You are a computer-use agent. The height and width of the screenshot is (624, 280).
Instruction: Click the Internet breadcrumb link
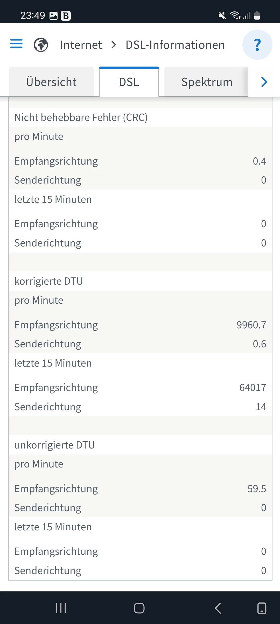coord(81,45)
